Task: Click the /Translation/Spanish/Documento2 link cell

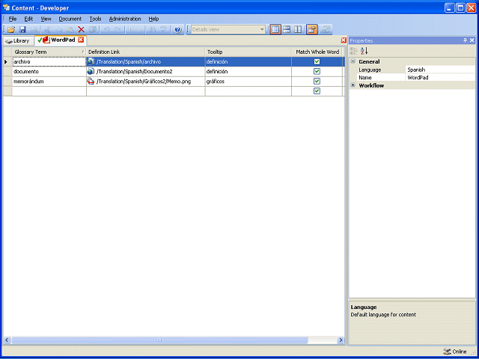Action: pyautogui.click(x=145, y=72)
